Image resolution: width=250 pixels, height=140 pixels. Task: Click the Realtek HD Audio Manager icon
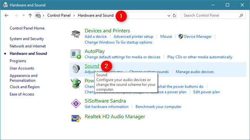76,118
